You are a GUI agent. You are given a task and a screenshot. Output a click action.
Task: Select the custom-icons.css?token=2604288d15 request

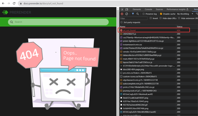coord(140,77)
